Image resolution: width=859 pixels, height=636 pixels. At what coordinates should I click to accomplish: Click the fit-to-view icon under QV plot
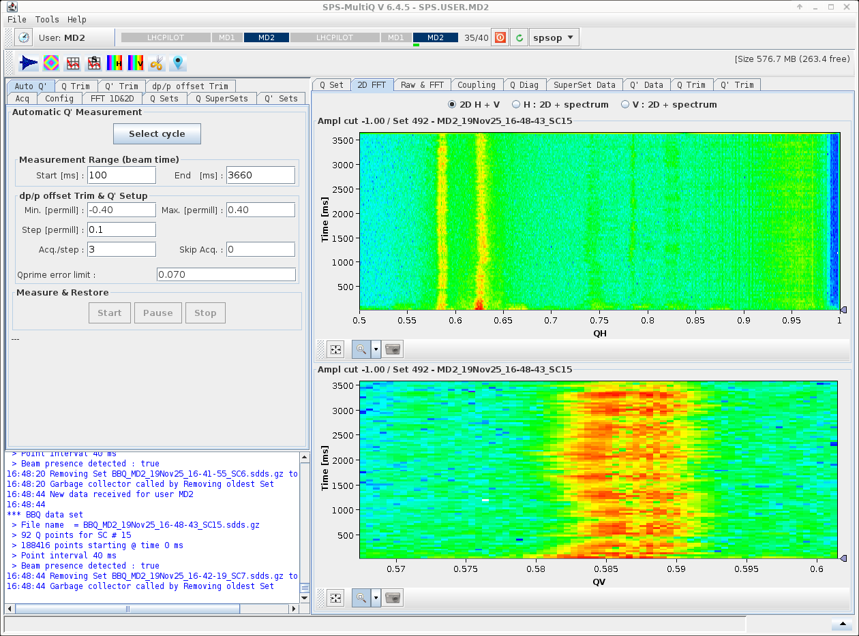click(x=335, y=598)
